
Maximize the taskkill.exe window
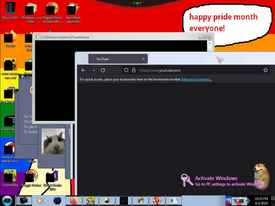pyautogui.click(x=205, y=37)
